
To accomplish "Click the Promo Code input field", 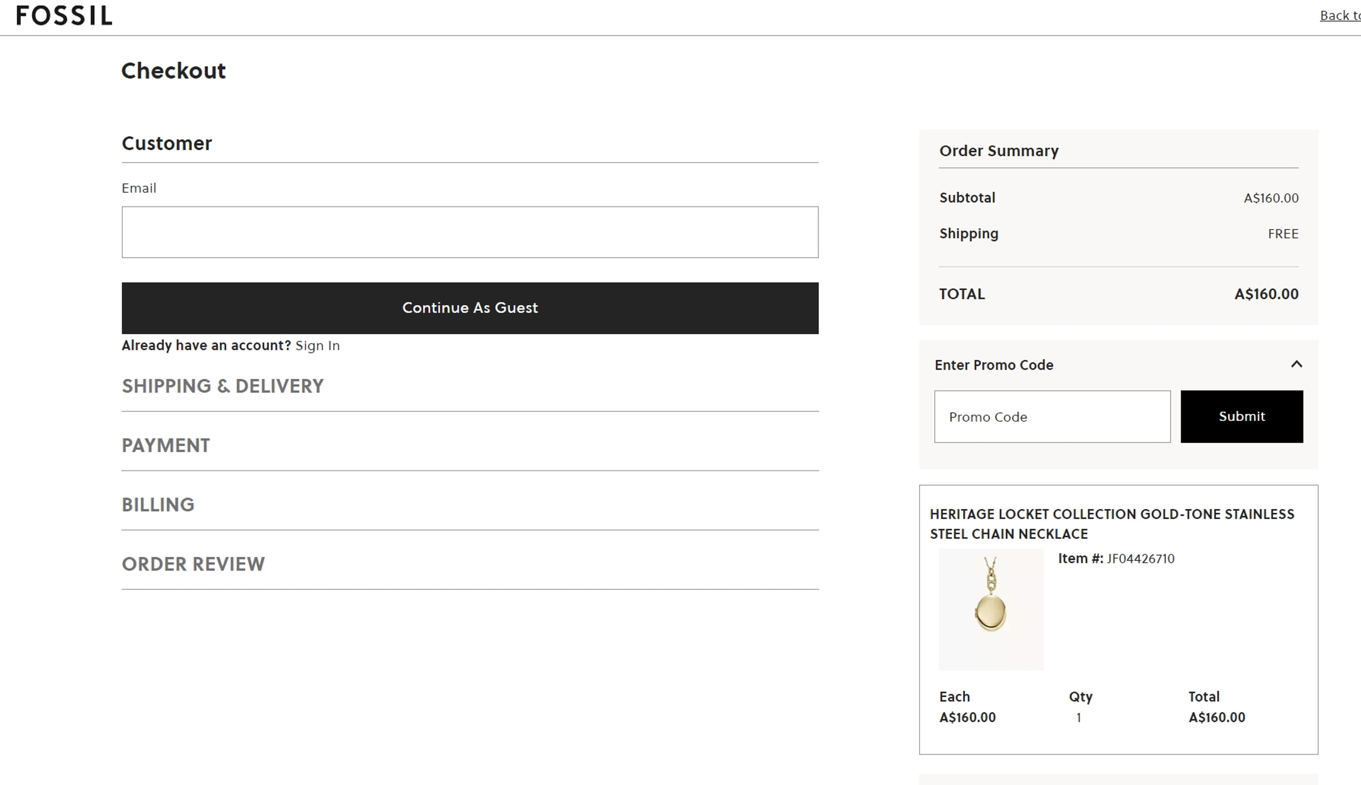I will pos(1052,417).
